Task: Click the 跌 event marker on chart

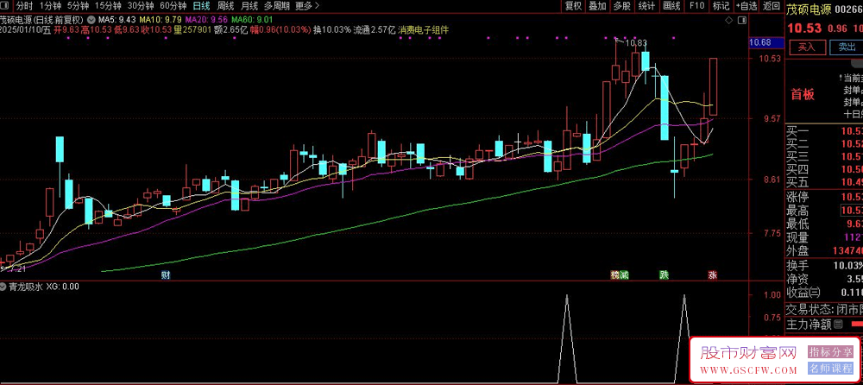Action: pos(664,275)
